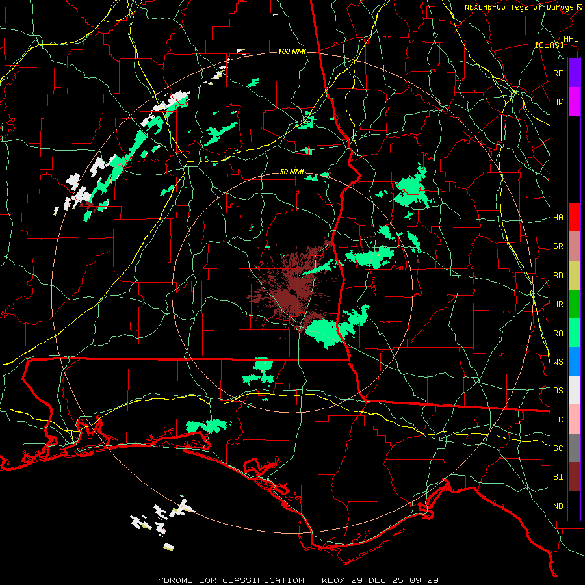The image size is (585, 585).
Task: Select the yellow BD legend swatch
Action: tap(574, 276)
